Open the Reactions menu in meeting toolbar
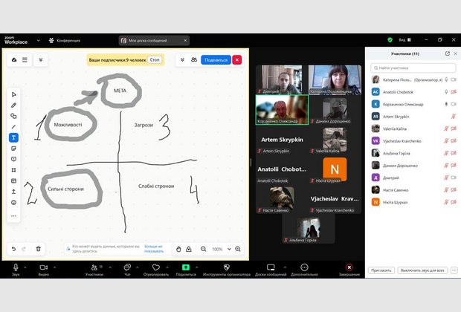The height and width of the screenshot is (312, 461). click(x=156, y=269)
